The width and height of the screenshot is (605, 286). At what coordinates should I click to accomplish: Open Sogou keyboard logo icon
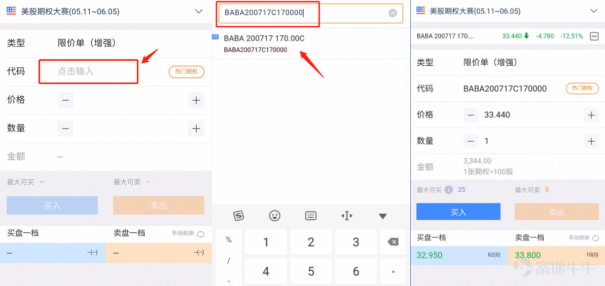click(x=239, y=216)
